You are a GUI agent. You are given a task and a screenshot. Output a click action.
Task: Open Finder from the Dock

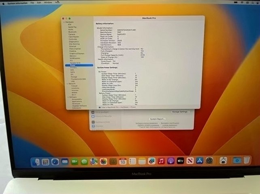pyautogui.click(x=36, y=162)
